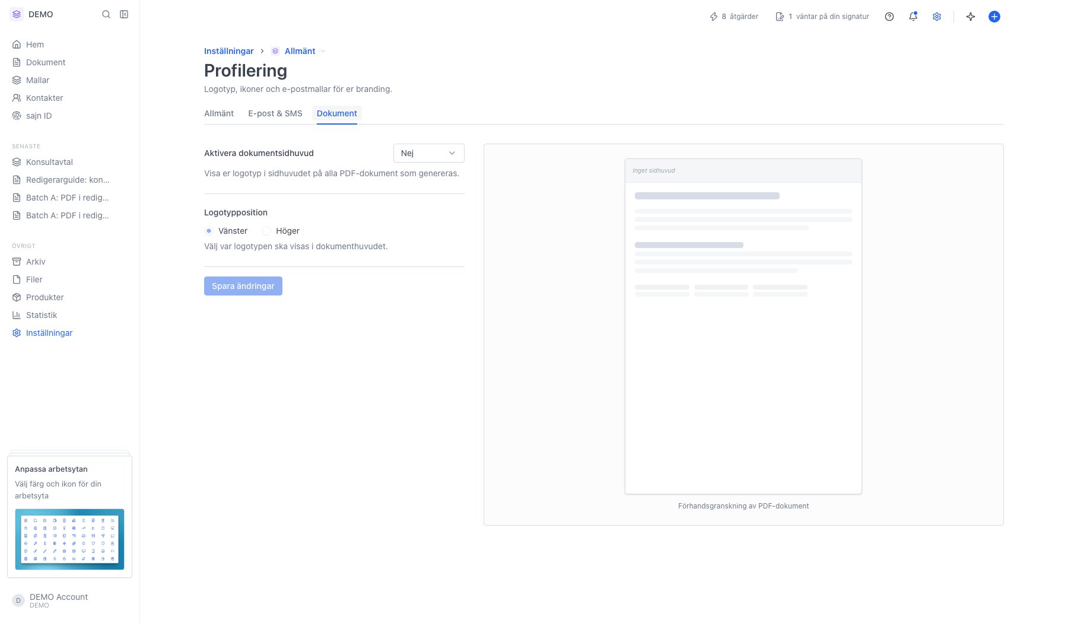Open the 8 åtgärder indicator
1068x623 pixels.
[734, 17]
